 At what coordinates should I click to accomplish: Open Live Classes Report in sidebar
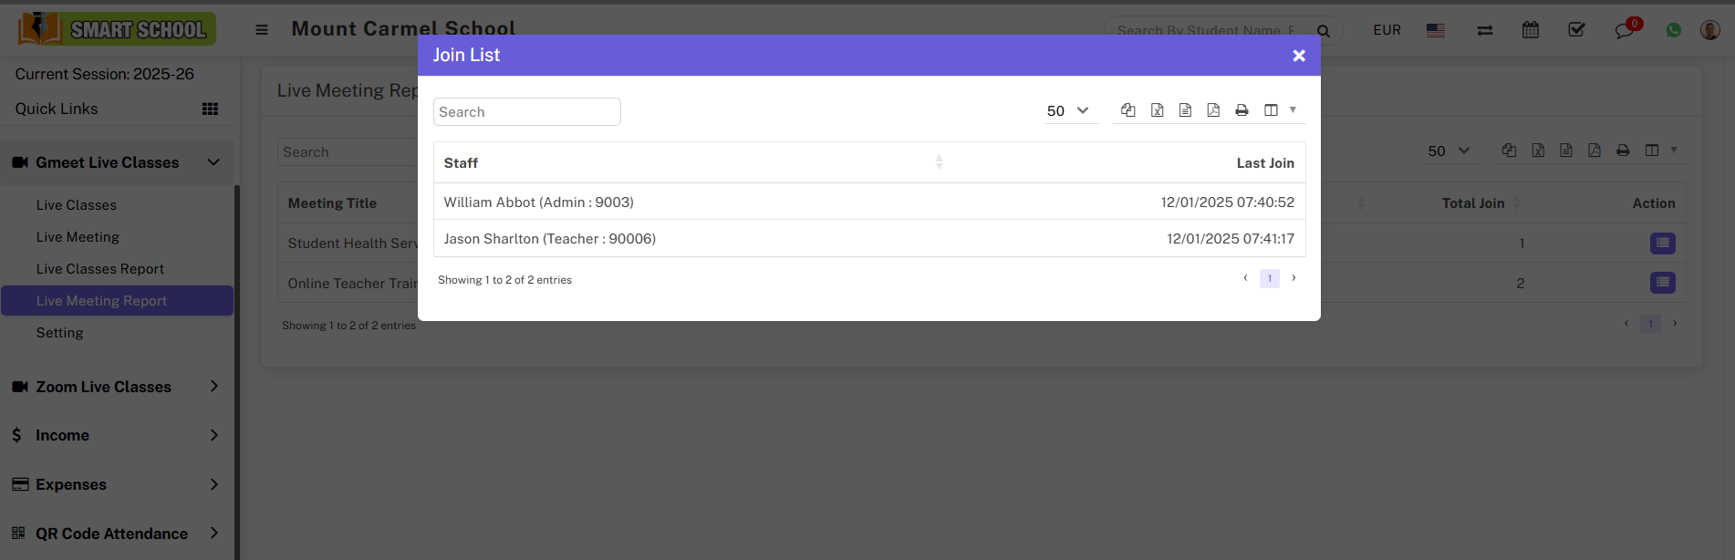click(x=100, y=269)
